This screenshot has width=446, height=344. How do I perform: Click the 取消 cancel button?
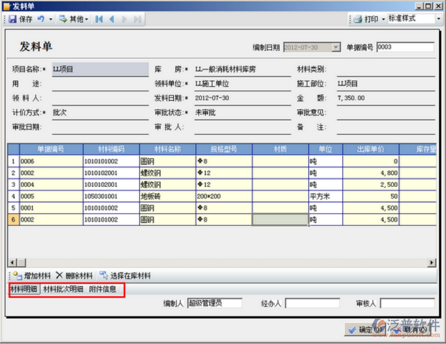click(x=411, y=330)
